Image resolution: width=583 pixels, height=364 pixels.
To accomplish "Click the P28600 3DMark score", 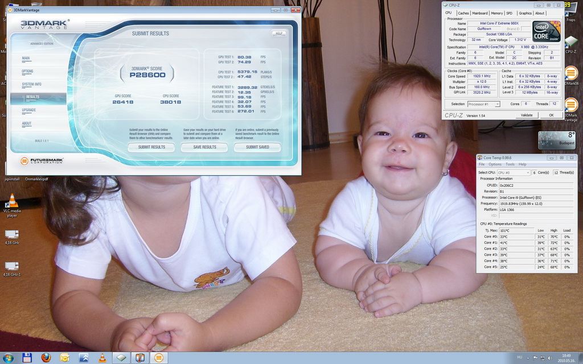I will click(147, 75).
